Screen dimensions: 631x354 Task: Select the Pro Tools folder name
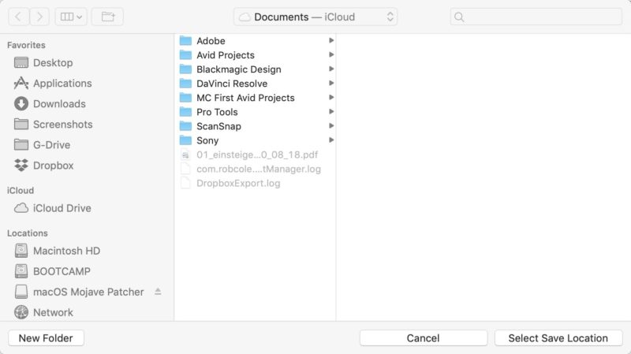pos(217,112)
